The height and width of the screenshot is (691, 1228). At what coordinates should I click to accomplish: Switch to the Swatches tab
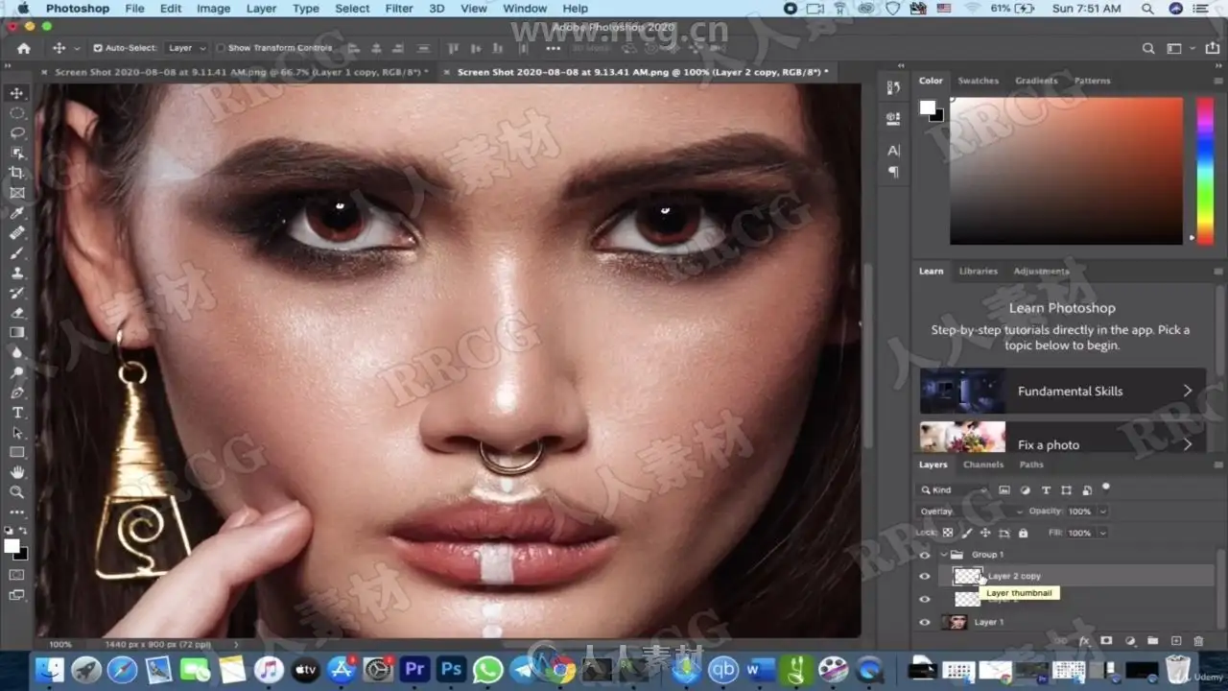(x=979, y=81)
